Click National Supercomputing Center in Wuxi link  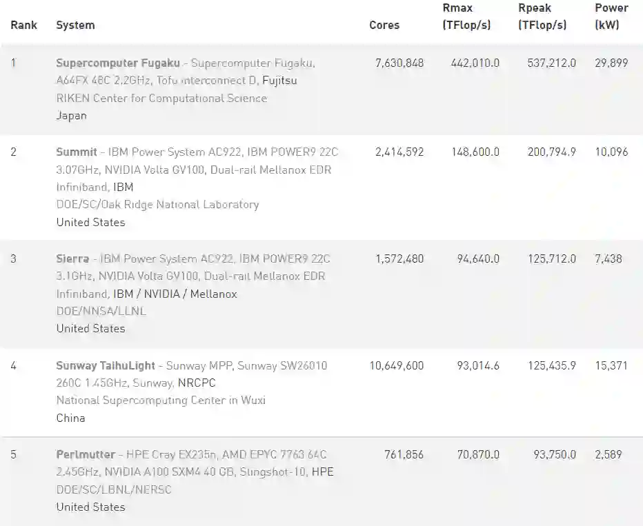pyautogui.click(x=161, y=400)
